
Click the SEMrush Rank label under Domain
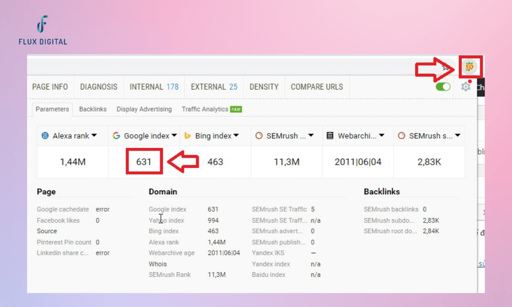[x=169, y=275]
